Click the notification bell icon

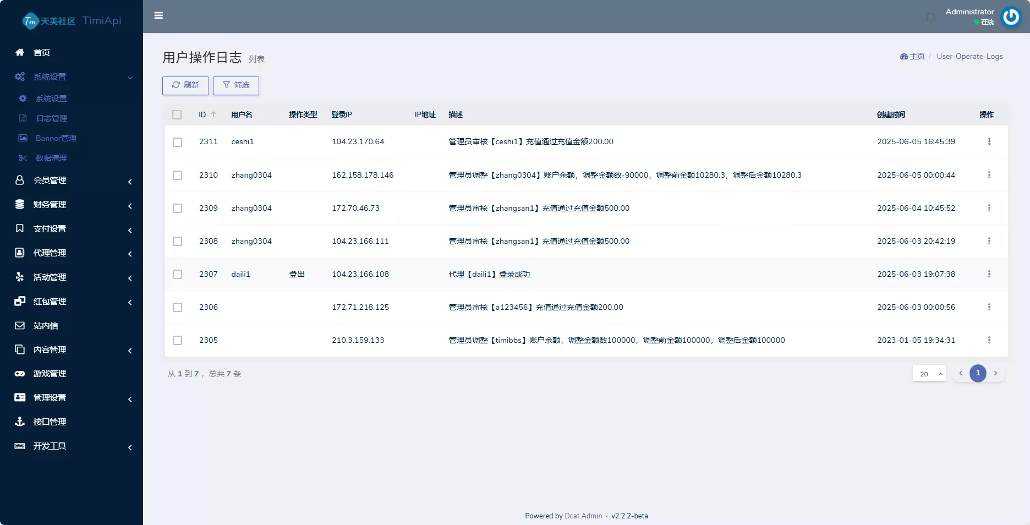930,17
